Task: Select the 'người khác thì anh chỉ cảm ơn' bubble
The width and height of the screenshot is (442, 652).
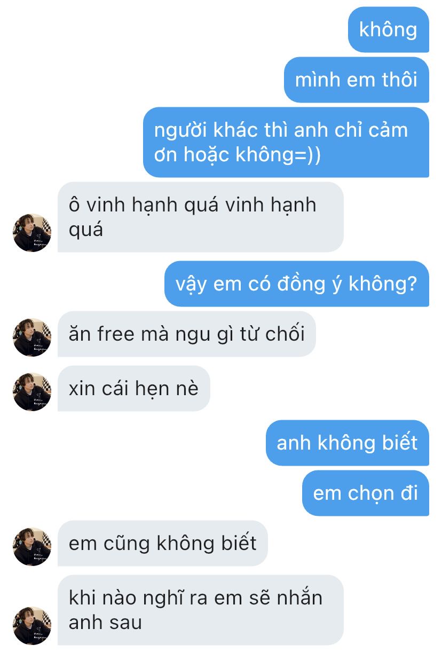Action: (286, 142)
